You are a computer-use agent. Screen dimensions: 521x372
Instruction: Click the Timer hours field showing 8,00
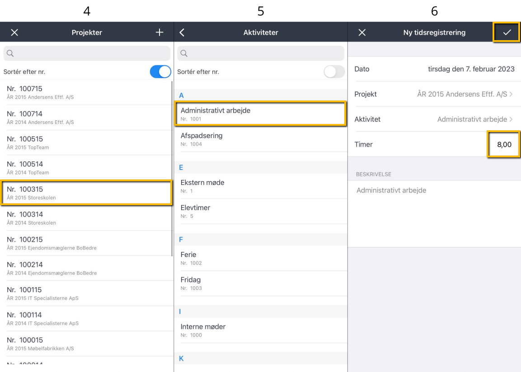[503, 145]
